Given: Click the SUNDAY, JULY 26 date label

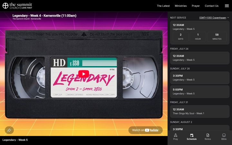Looking at the screenshot, I should tap(180, 69).
